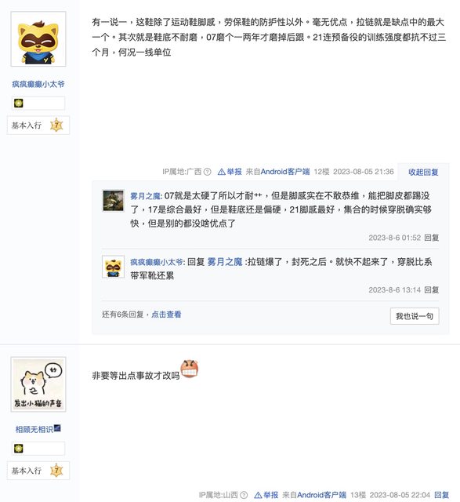Open the Android客户端 link on floor 12
Viewport: 460px width, 502px height.
click(x=285, y=172)
